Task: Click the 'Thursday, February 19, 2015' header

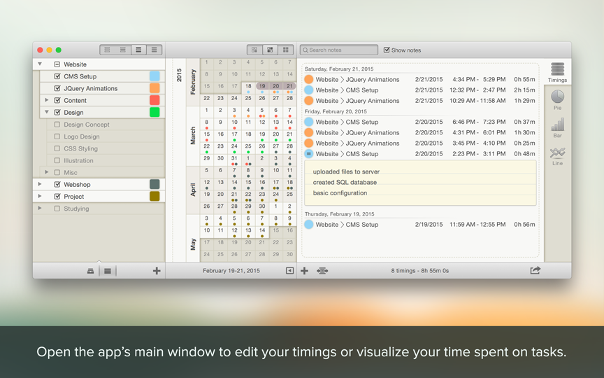Action: point(339,214)
